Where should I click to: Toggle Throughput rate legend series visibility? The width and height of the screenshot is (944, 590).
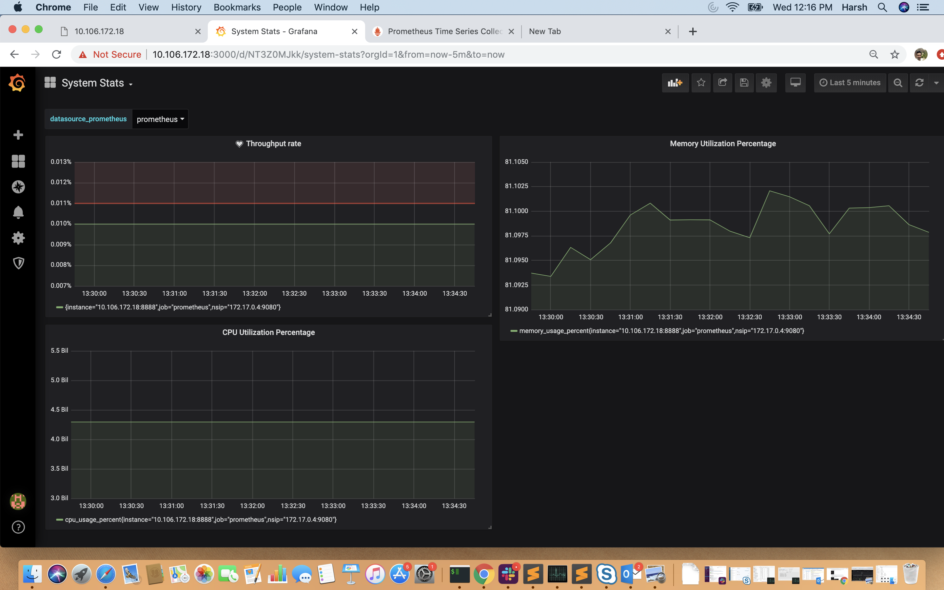172,307
